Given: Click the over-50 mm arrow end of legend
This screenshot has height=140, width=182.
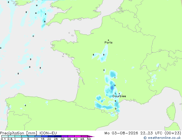Looking at the screenshot, I should click(x=91, y=136).
